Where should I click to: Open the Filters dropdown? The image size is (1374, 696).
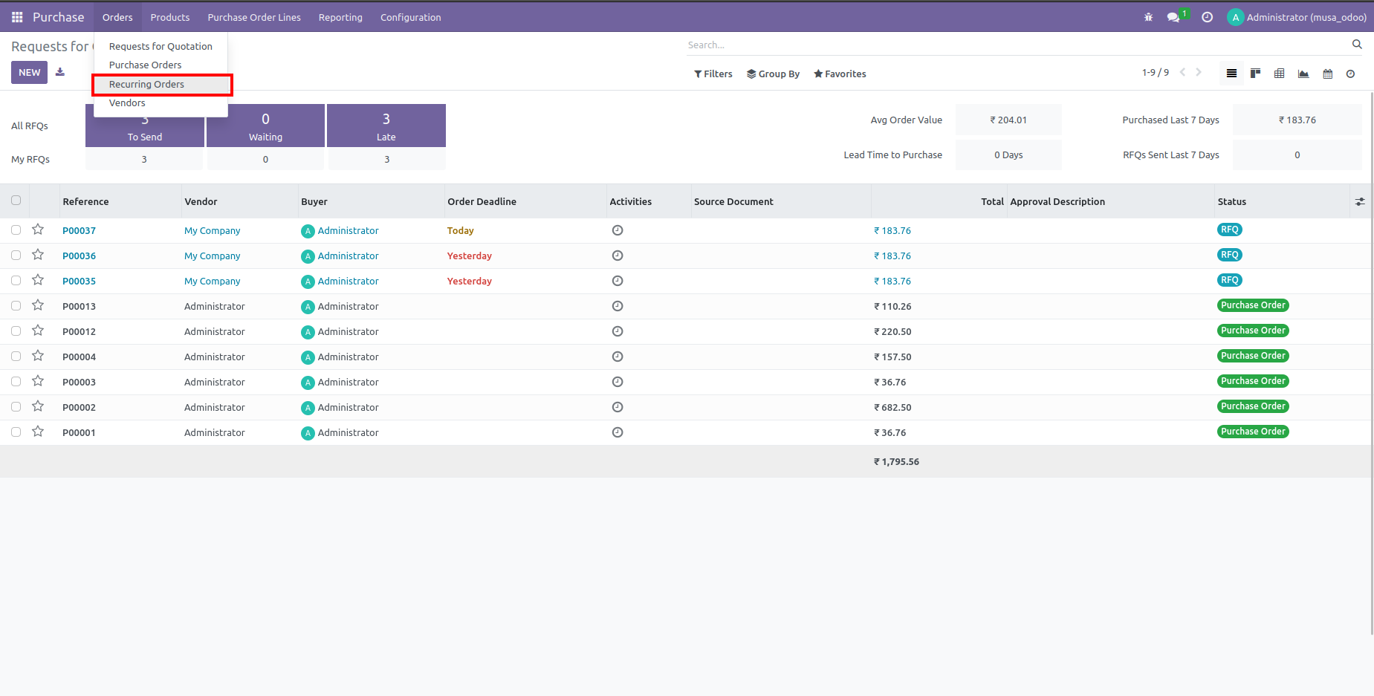pyautogui.click(x=712, y=74)
